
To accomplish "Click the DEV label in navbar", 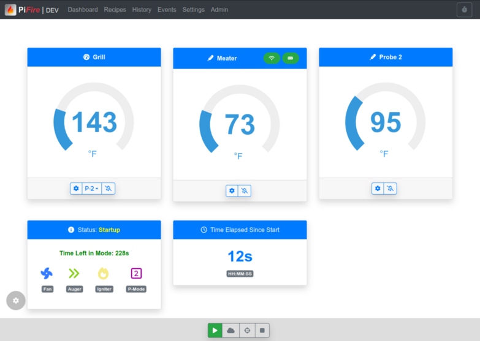I will pyautogui.click(x=52, y=10).
